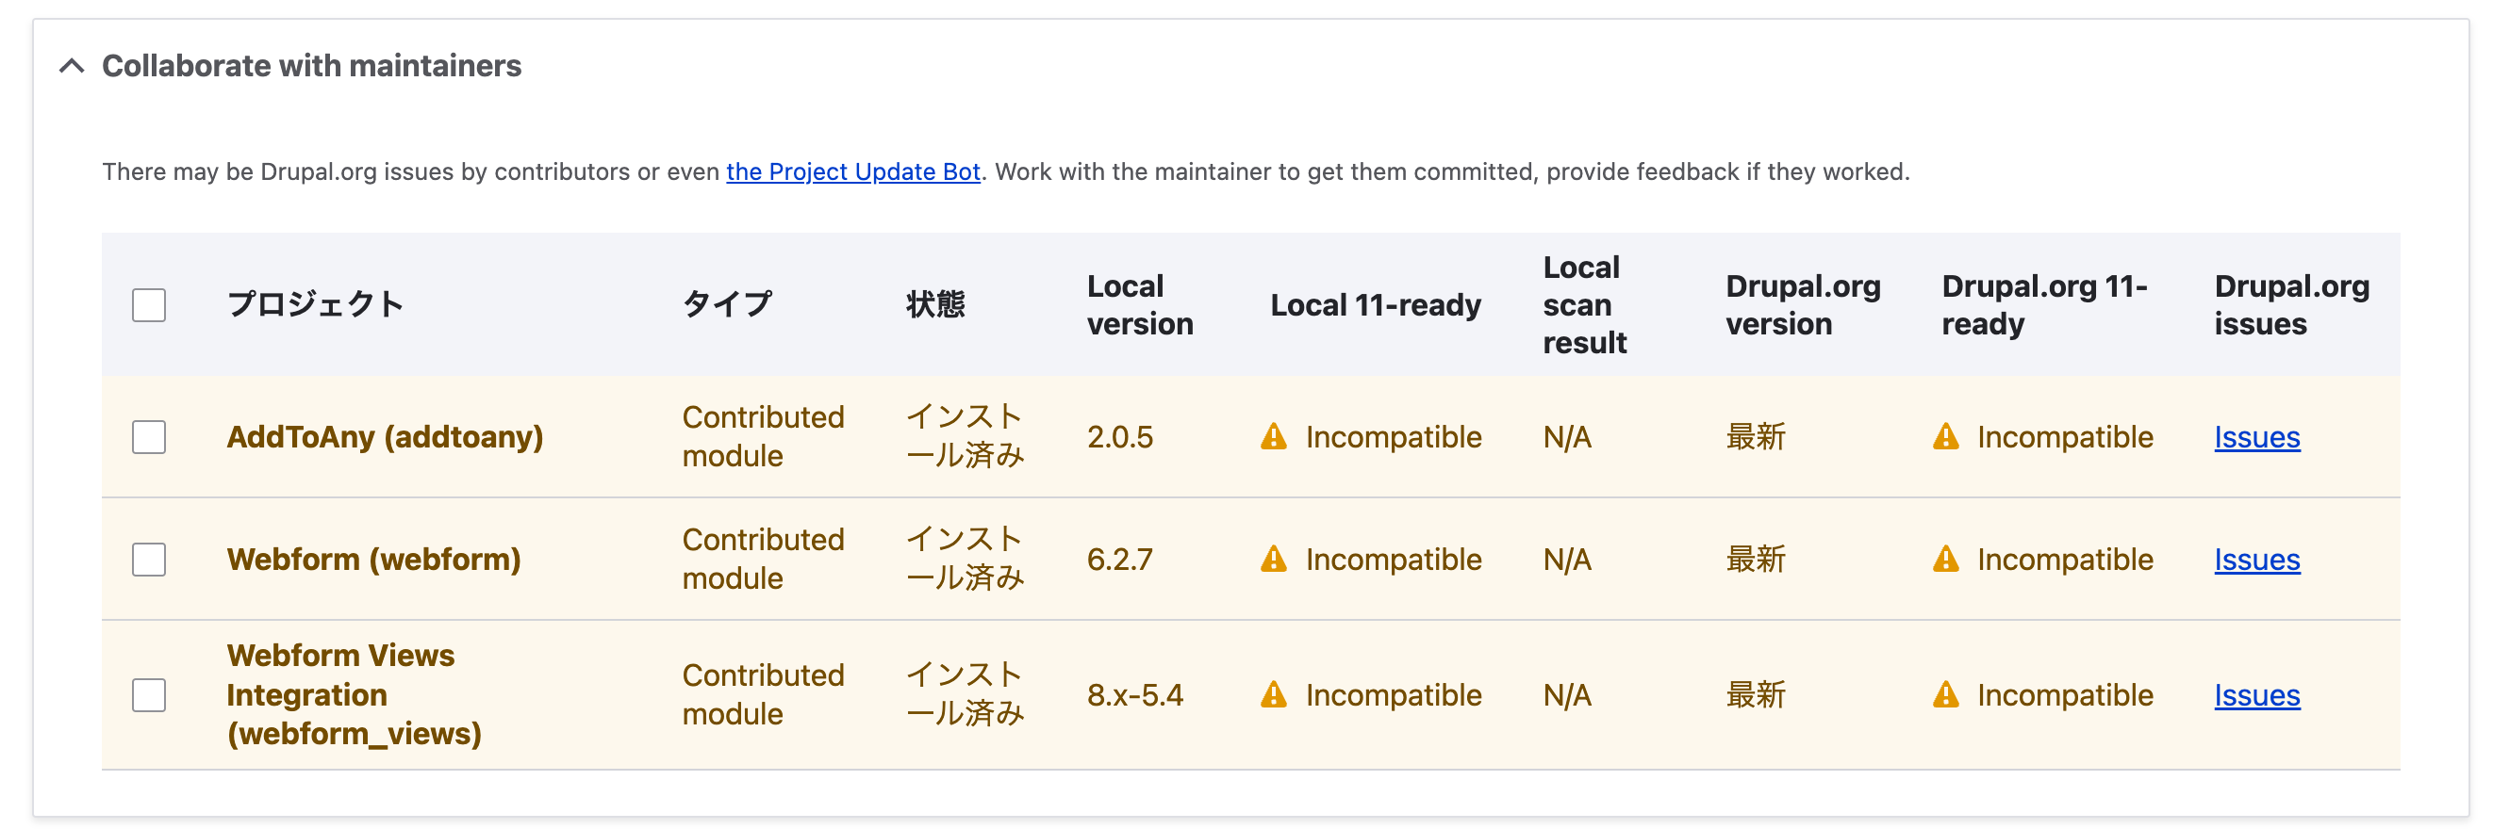Screen dimensions: 2493x829
Task: Click the Local scan result column header
Action: [x=1584, y=304]
